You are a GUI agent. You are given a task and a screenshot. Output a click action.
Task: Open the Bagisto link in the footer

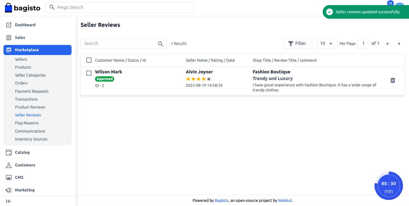pos(221,200)
